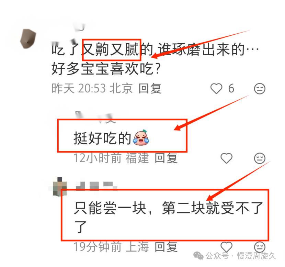Dislike the 北京 comment with face icon
285x267 pixels.
pyautogui.click(x=260, y=89)
